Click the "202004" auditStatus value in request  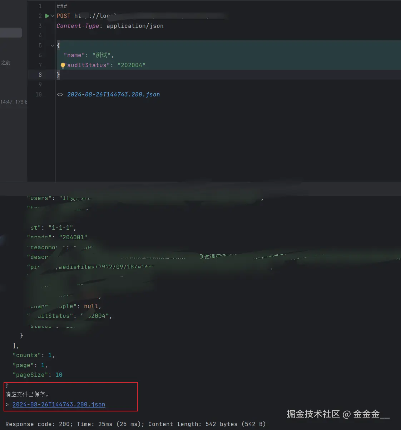(x=131, y=65)
